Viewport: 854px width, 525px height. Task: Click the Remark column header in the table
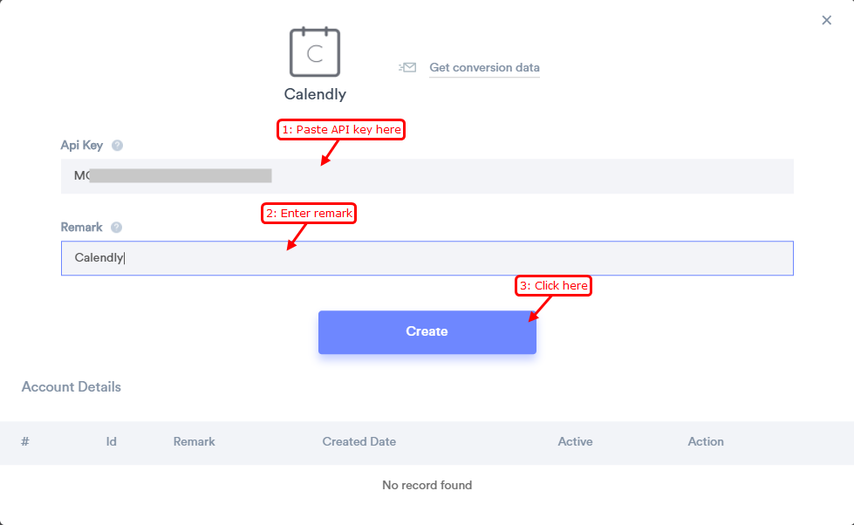(x=194, y=441)
